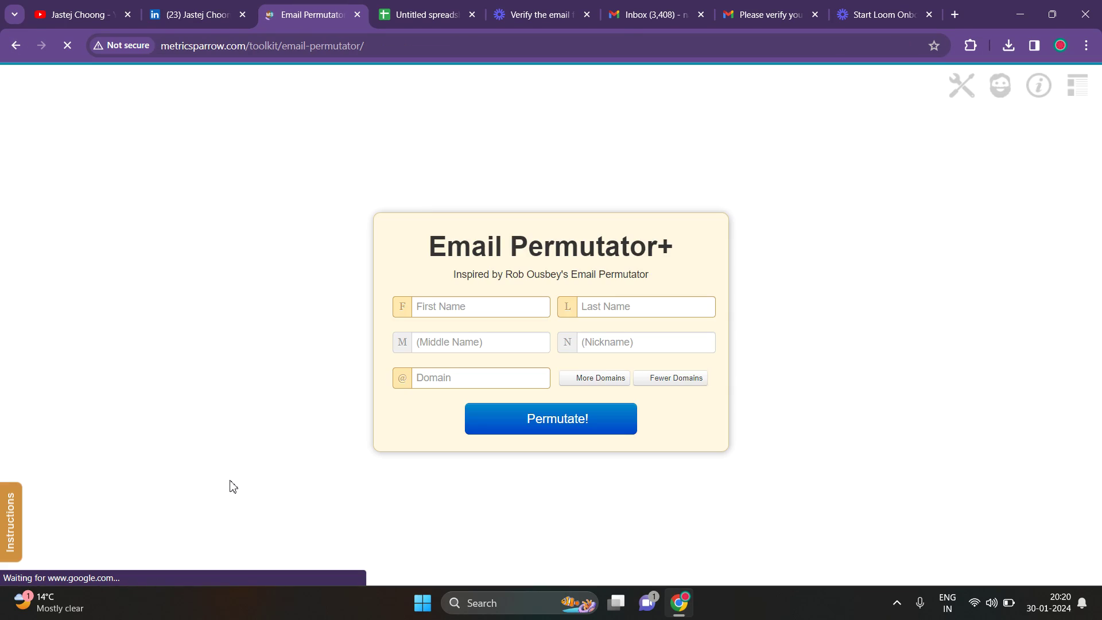Open the info icon at top right
1102x620 pixels.
(1038, 86)
